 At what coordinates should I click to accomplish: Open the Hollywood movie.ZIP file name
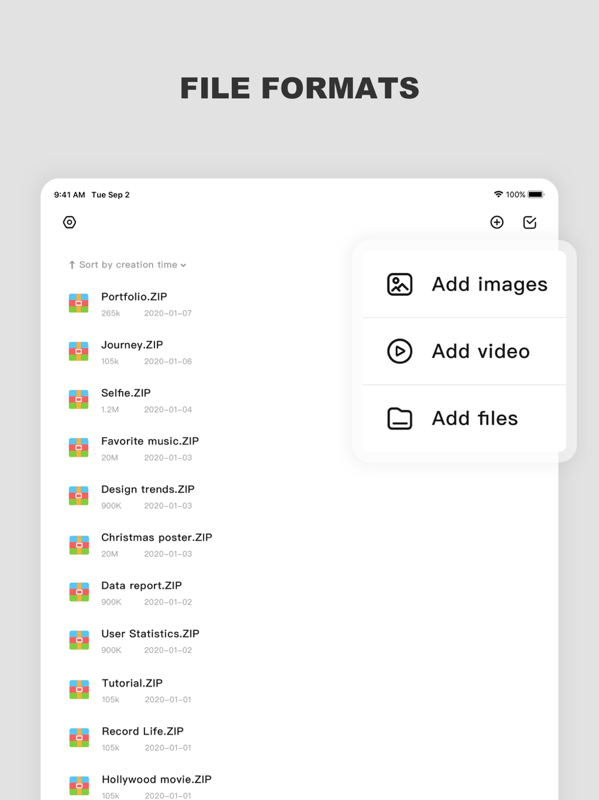(x=157, y=780)
